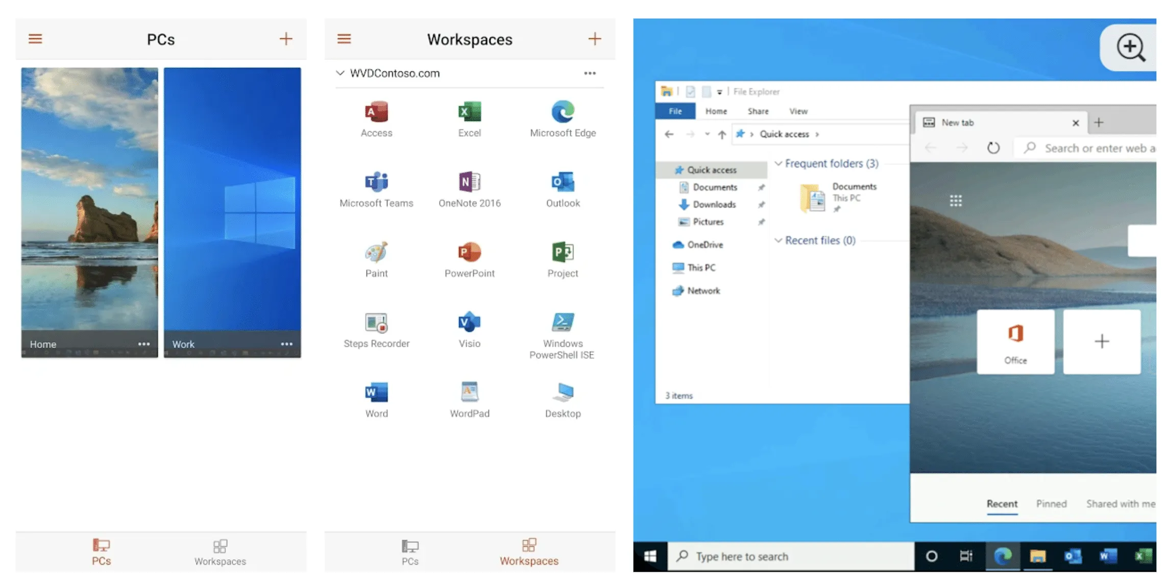The image size is (1166, 581).
Task: Open the hamburger menu on Workspaces screen
Action: [344, 39]
